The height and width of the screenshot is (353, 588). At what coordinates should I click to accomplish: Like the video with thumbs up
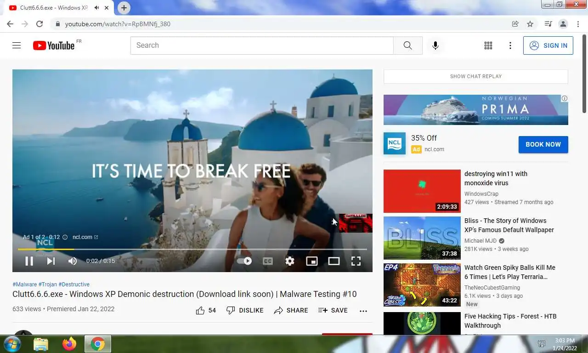pyautogui.click(x=206, y=310)
